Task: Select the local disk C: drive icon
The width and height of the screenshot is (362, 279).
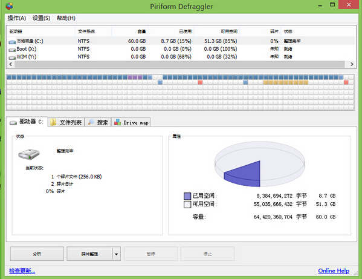Action: pos(12,42)
